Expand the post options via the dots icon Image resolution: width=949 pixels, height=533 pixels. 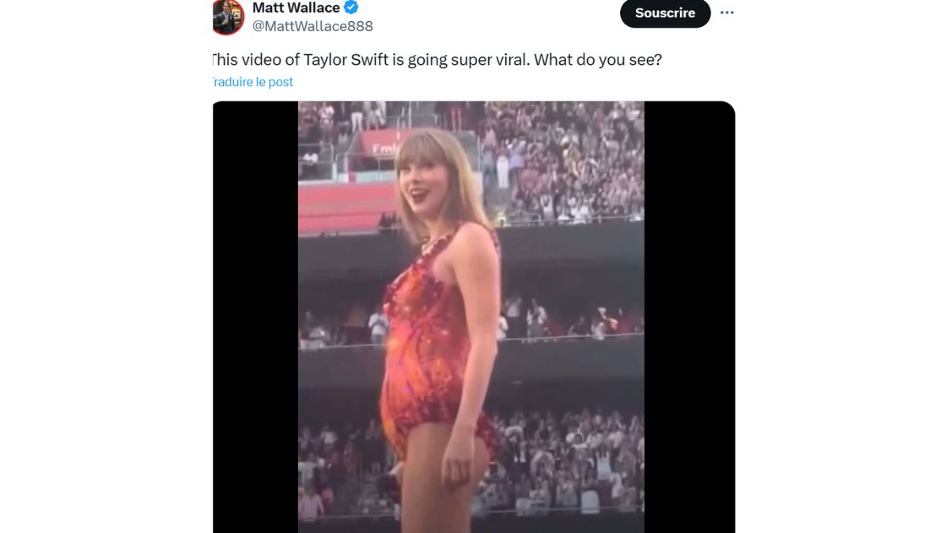pos(727,12)
